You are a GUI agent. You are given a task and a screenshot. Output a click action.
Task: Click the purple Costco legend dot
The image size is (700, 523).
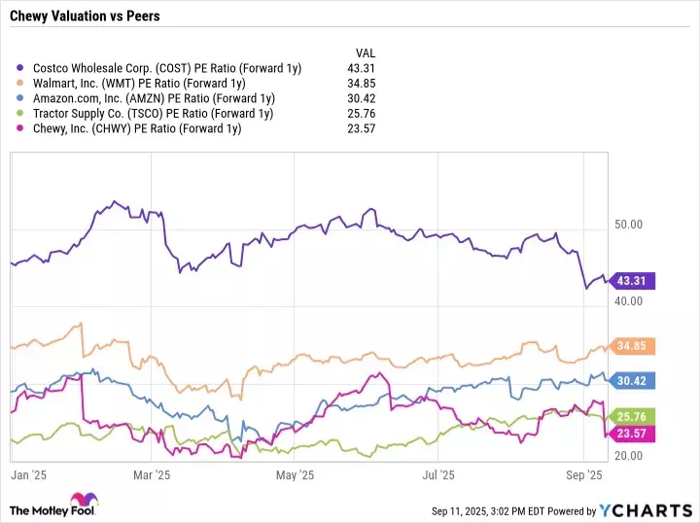pyautogui.click(x=23, y=68)
